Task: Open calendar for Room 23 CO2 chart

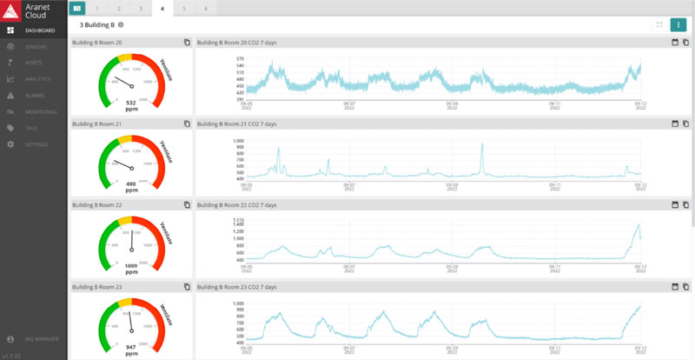Action: point(675,287)
